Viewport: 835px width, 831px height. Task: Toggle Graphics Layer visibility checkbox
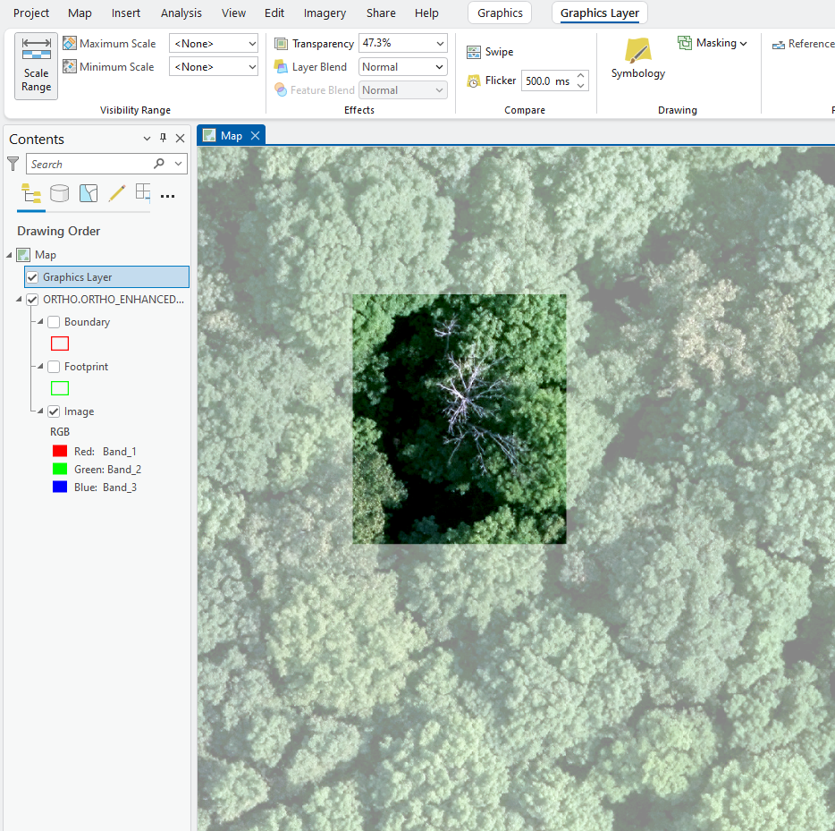point(32,277)
